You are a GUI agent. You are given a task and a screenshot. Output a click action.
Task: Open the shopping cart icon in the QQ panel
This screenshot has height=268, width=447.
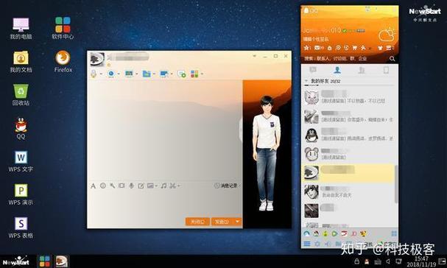pyautogui.click(x=355, y=48)
